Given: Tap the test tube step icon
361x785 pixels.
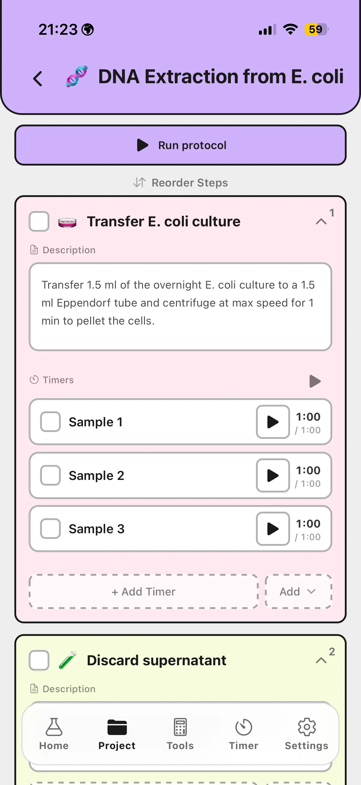Looking at the screenshot, I should 67,660.
